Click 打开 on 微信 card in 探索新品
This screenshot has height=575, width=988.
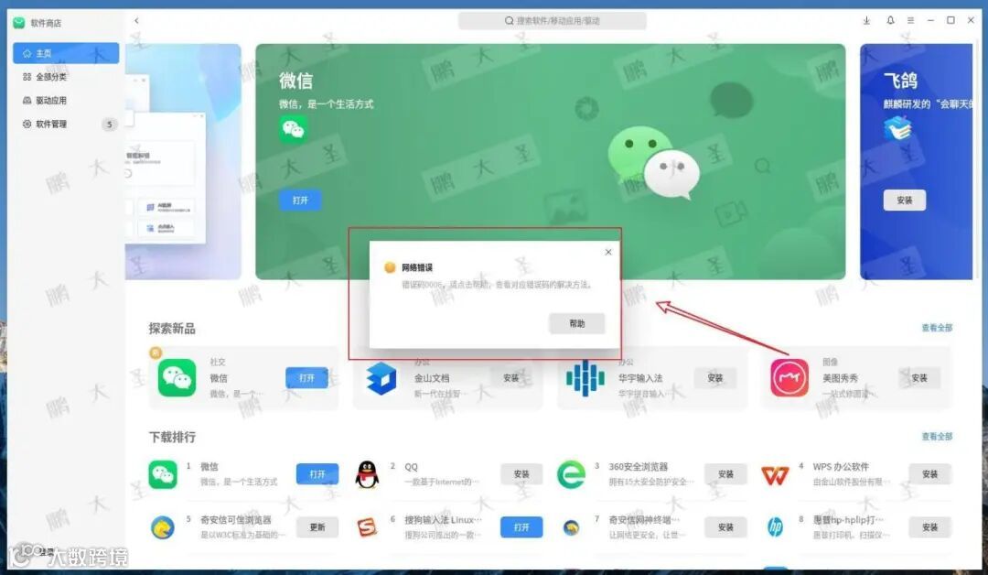coord(306,377)
